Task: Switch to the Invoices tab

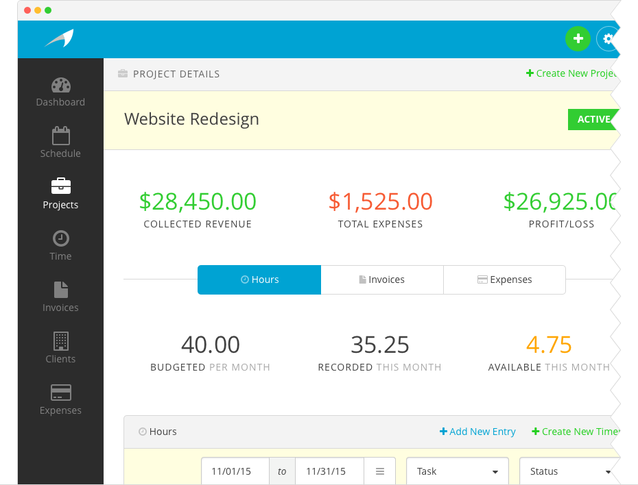Action: [382, 279]
